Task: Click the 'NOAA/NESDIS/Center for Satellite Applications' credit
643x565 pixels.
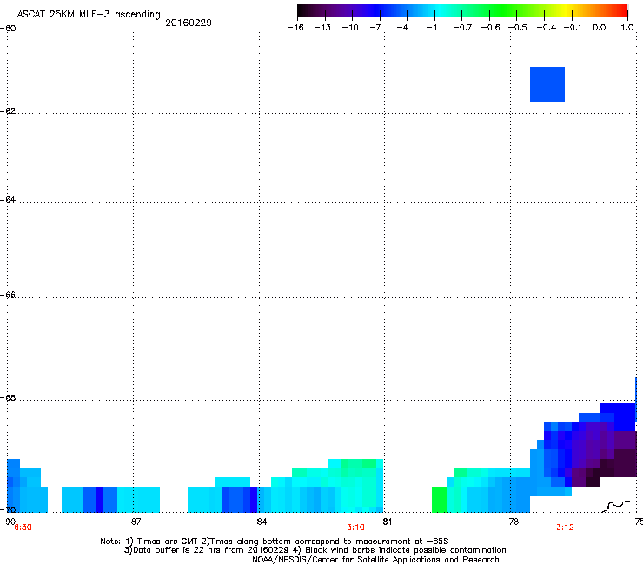Action: pos(375,560)
